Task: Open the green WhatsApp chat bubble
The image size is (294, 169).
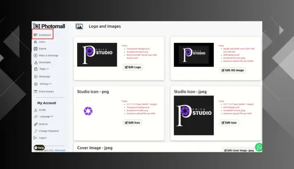Action: pos(259,147)
